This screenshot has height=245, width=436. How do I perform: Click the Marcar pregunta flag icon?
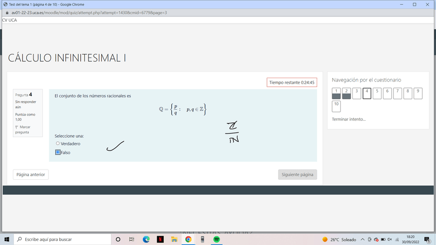point(16,127)
